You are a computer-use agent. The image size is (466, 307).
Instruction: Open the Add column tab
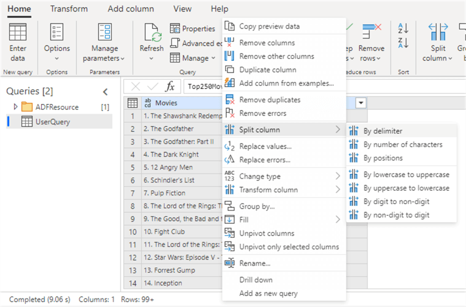[132, 9]
